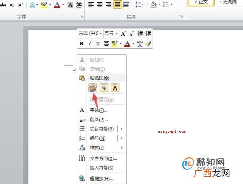Image resolution: width=243 pixels, height=184 pixels.
Task: Open shading color dropdown arrow
Action: pyautogui.click(x=159, y=4)
